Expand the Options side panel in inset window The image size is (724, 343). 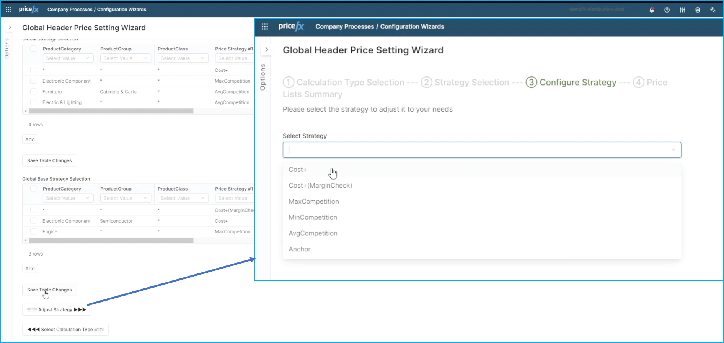[267, 50]
